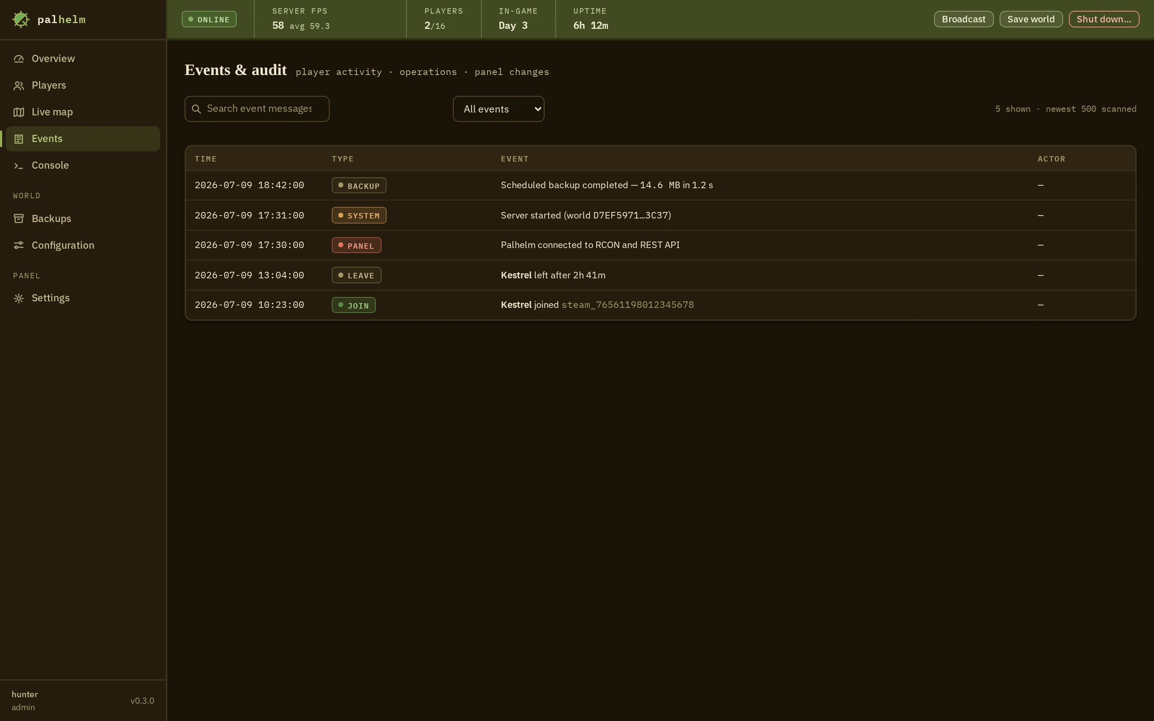Click the ACTOR column header

click(x=1051, y=159)
